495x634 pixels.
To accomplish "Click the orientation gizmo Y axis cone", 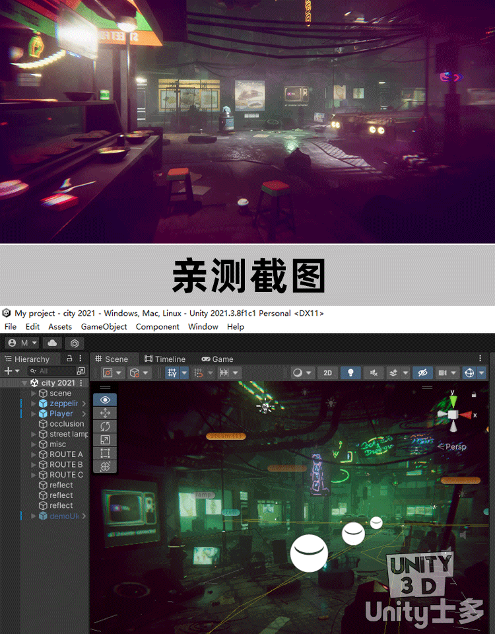I will coord(453,401).
